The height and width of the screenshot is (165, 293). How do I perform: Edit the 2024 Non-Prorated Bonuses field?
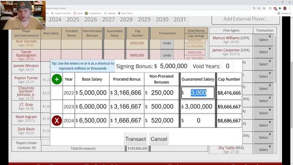click(x=162, y=121)
